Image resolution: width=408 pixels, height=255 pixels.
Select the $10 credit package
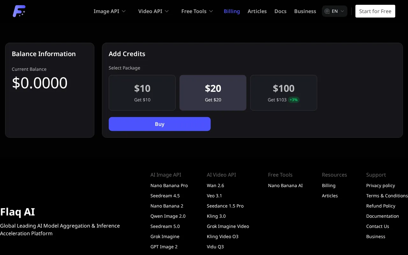coord(142,93)
